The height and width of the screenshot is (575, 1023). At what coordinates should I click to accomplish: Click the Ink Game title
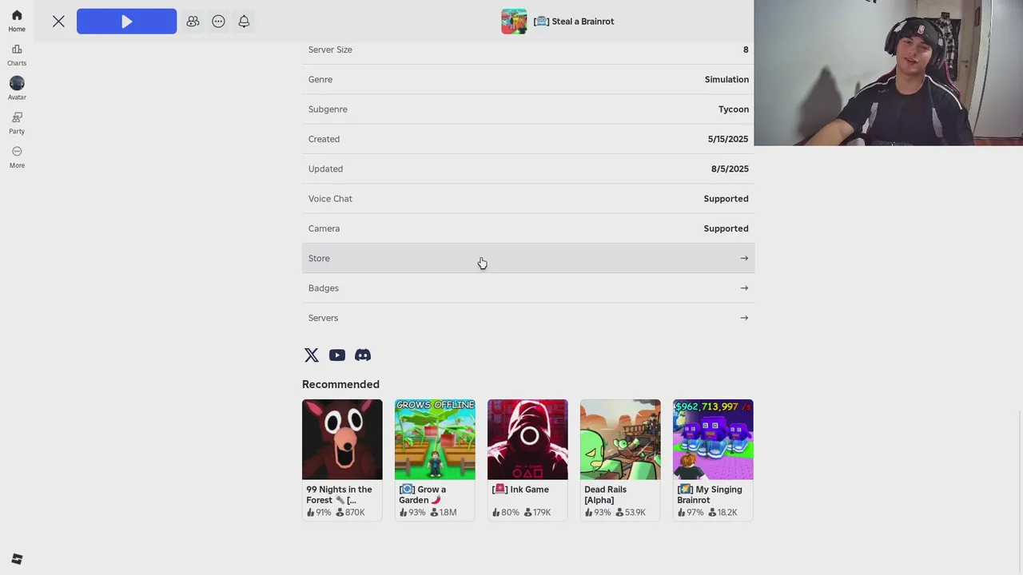(521, 490)
